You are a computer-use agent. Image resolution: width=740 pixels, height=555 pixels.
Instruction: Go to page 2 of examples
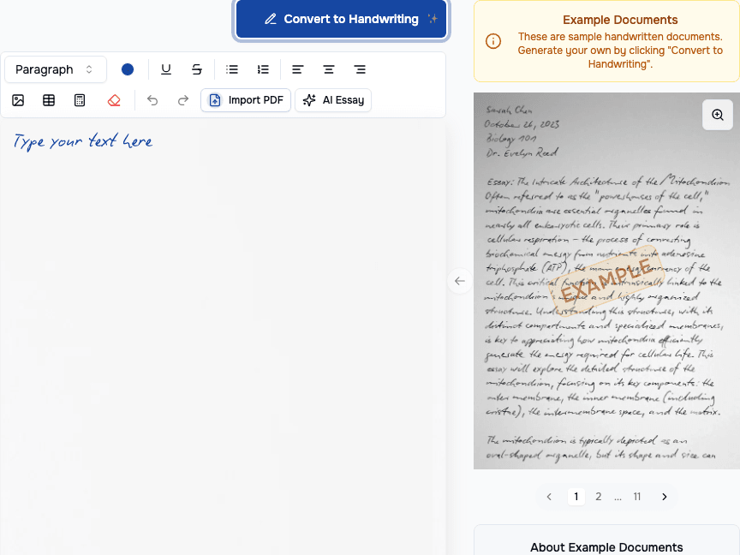(x=599, y=497)
